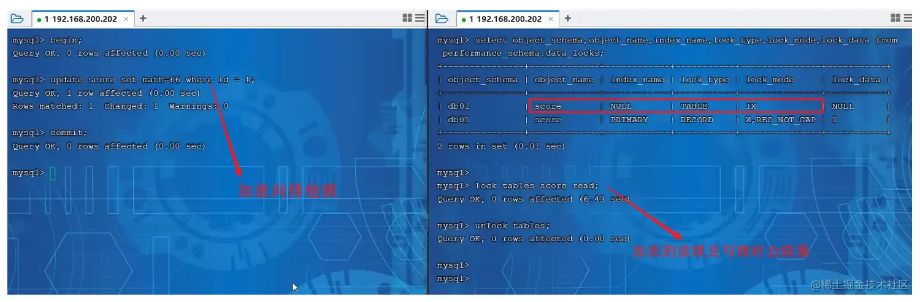Add a new tab in left pane

pos(143,18)
